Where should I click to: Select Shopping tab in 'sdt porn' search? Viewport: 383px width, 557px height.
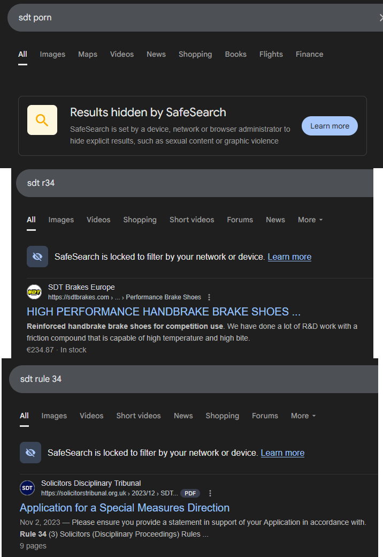point(195,54)
